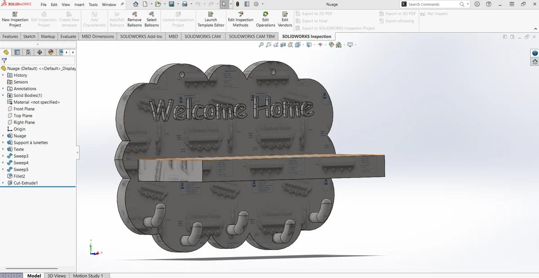Image resolution: width=539 pixels, height=278 pixels.
Task: Expand the Texte feature node
Action: [3, 149]
